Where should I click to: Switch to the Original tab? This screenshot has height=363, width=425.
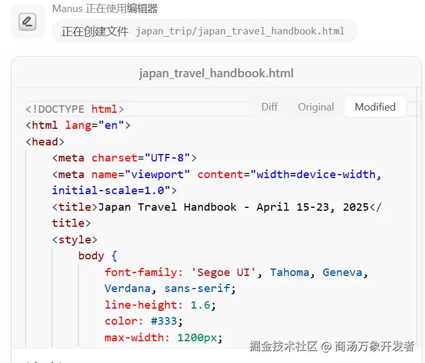coord(316,107)
